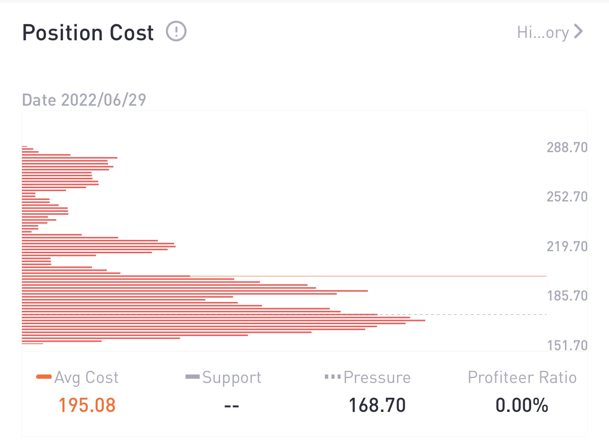Click the 195.08 average cost value
Screen dimensions: 609x447
(87, 405)
